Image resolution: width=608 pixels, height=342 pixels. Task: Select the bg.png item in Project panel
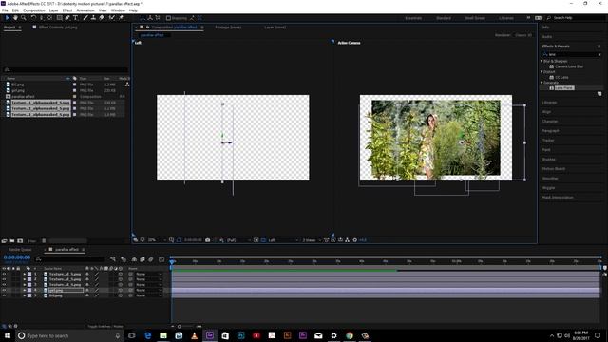(17, 85)
